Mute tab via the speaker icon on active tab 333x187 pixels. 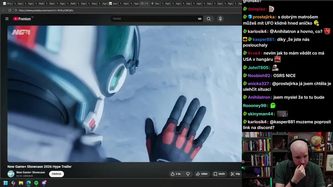coord(142,4)
